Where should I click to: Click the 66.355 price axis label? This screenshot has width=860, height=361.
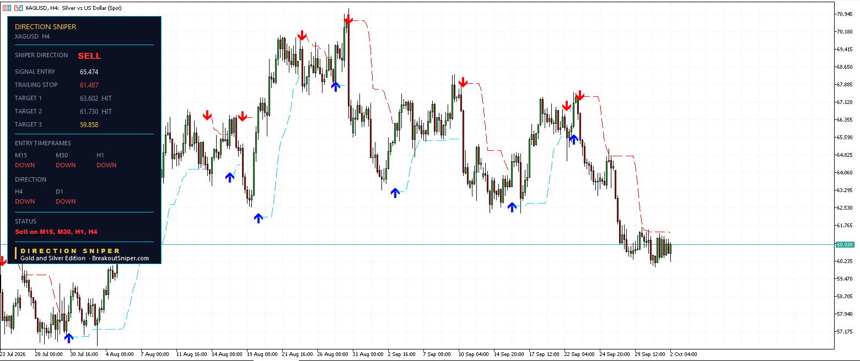point(845,119)
